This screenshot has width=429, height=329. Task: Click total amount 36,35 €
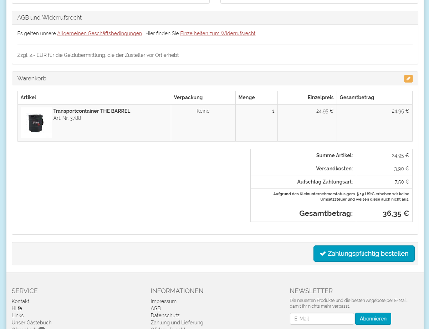coord(396,213)
